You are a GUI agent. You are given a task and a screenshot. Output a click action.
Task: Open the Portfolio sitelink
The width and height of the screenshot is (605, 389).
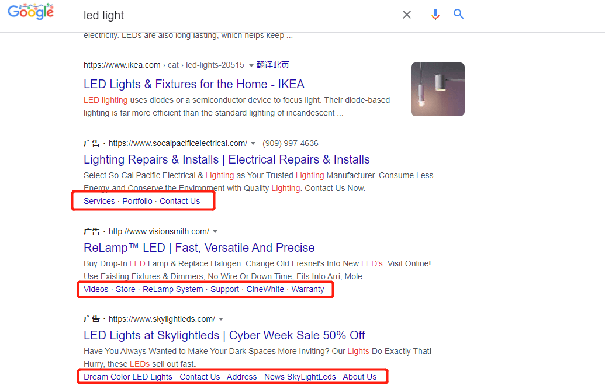point(137,201)
